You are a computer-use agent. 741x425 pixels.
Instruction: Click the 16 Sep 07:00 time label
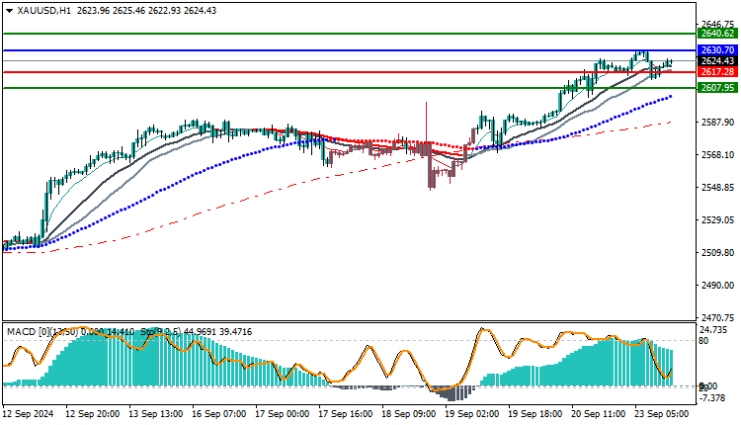(x=218, y=414)
